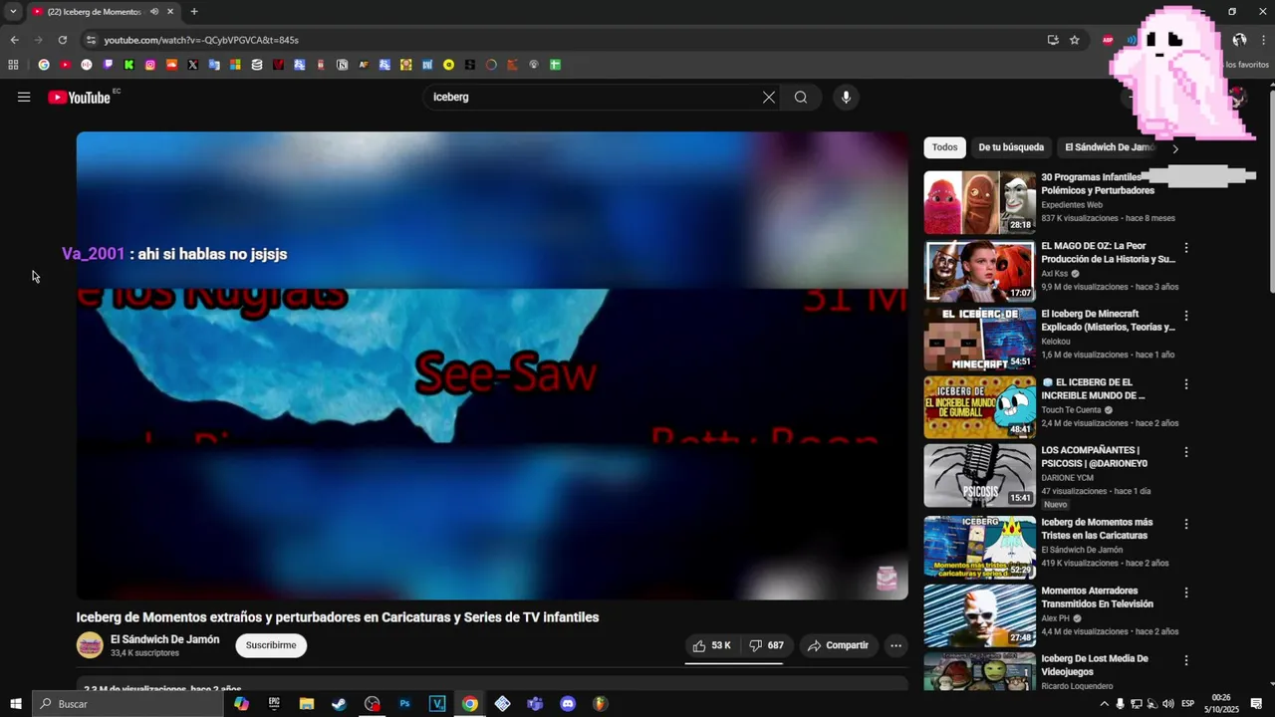Image resolution: width=1275 pixels, height=717 pixels.
Task: Click the magnifier search button
Action: [801, 97]
